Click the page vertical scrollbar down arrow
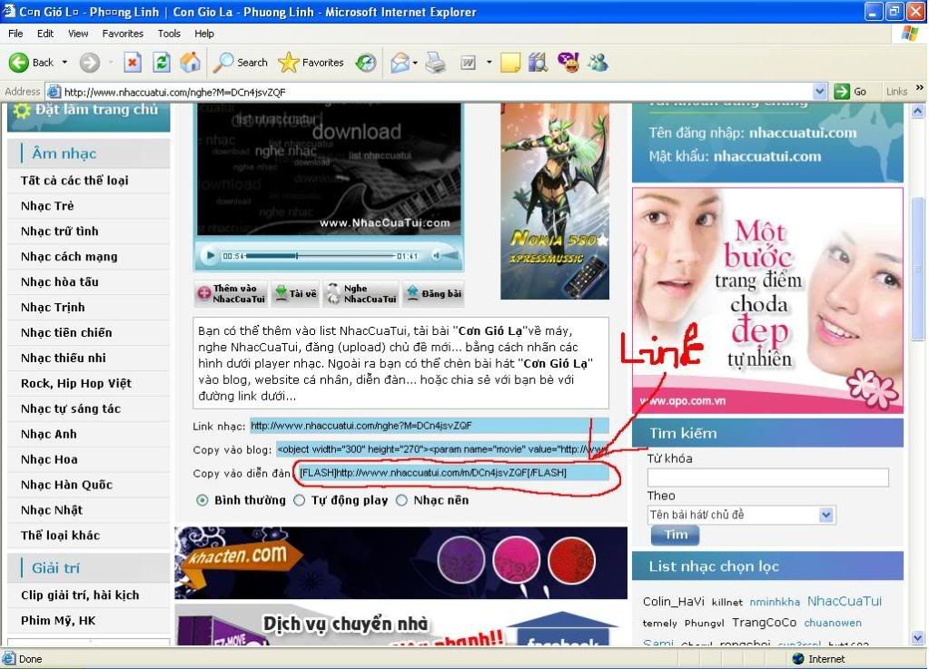 click(918, 638)
